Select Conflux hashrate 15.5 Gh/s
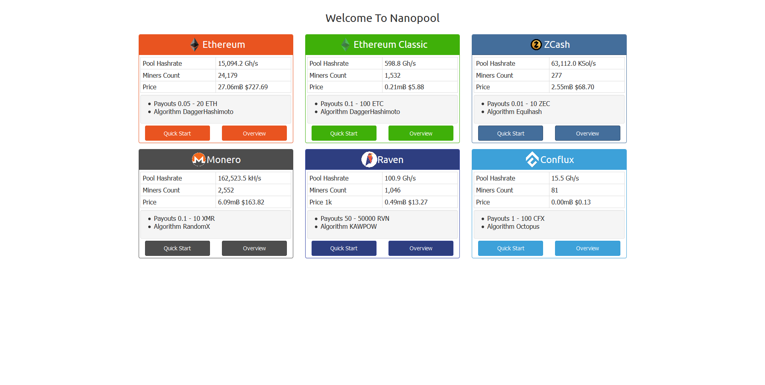This screenshot has height=385, width=765. (x=565, y=178)
